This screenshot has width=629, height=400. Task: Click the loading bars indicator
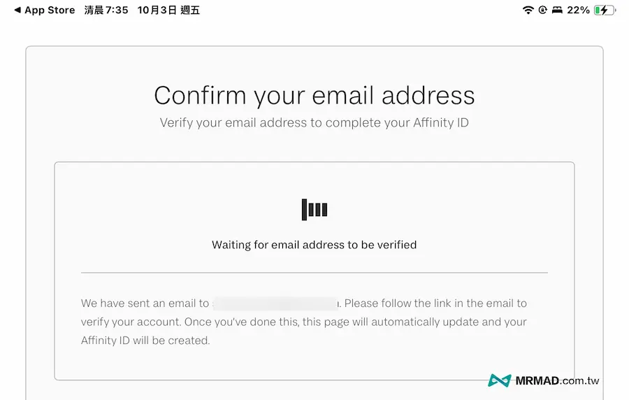(314, 209)
